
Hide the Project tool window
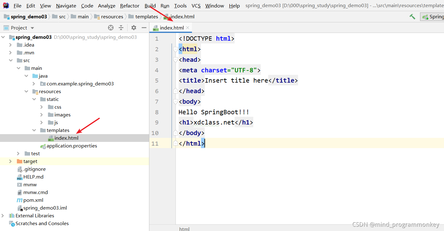click(144, 28)
